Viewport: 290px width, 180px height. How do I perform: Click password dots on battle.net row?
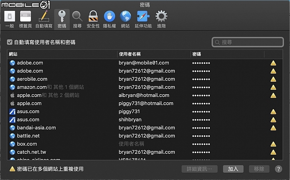(x=201, y=136)
